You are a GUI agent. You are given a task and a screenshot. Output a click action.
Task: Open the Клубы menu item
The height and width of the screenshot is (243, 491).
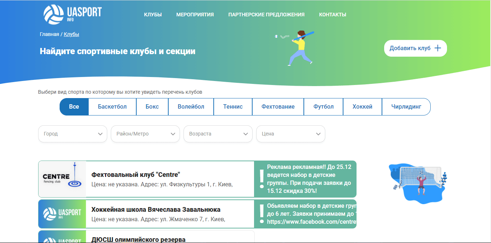click(153, 15)
